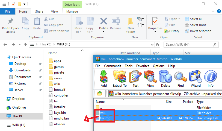Collapse the ribbon with the chevron
Screen dimensions: 222x131
click(x=213, y=11)
